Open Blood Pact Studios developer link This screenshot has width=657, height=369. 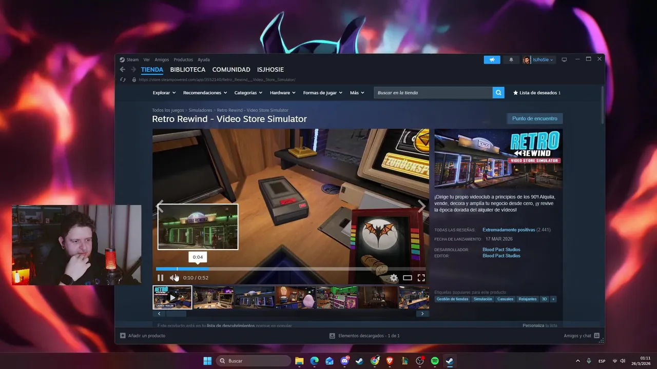pyautogui.click(x=501, y=250)
